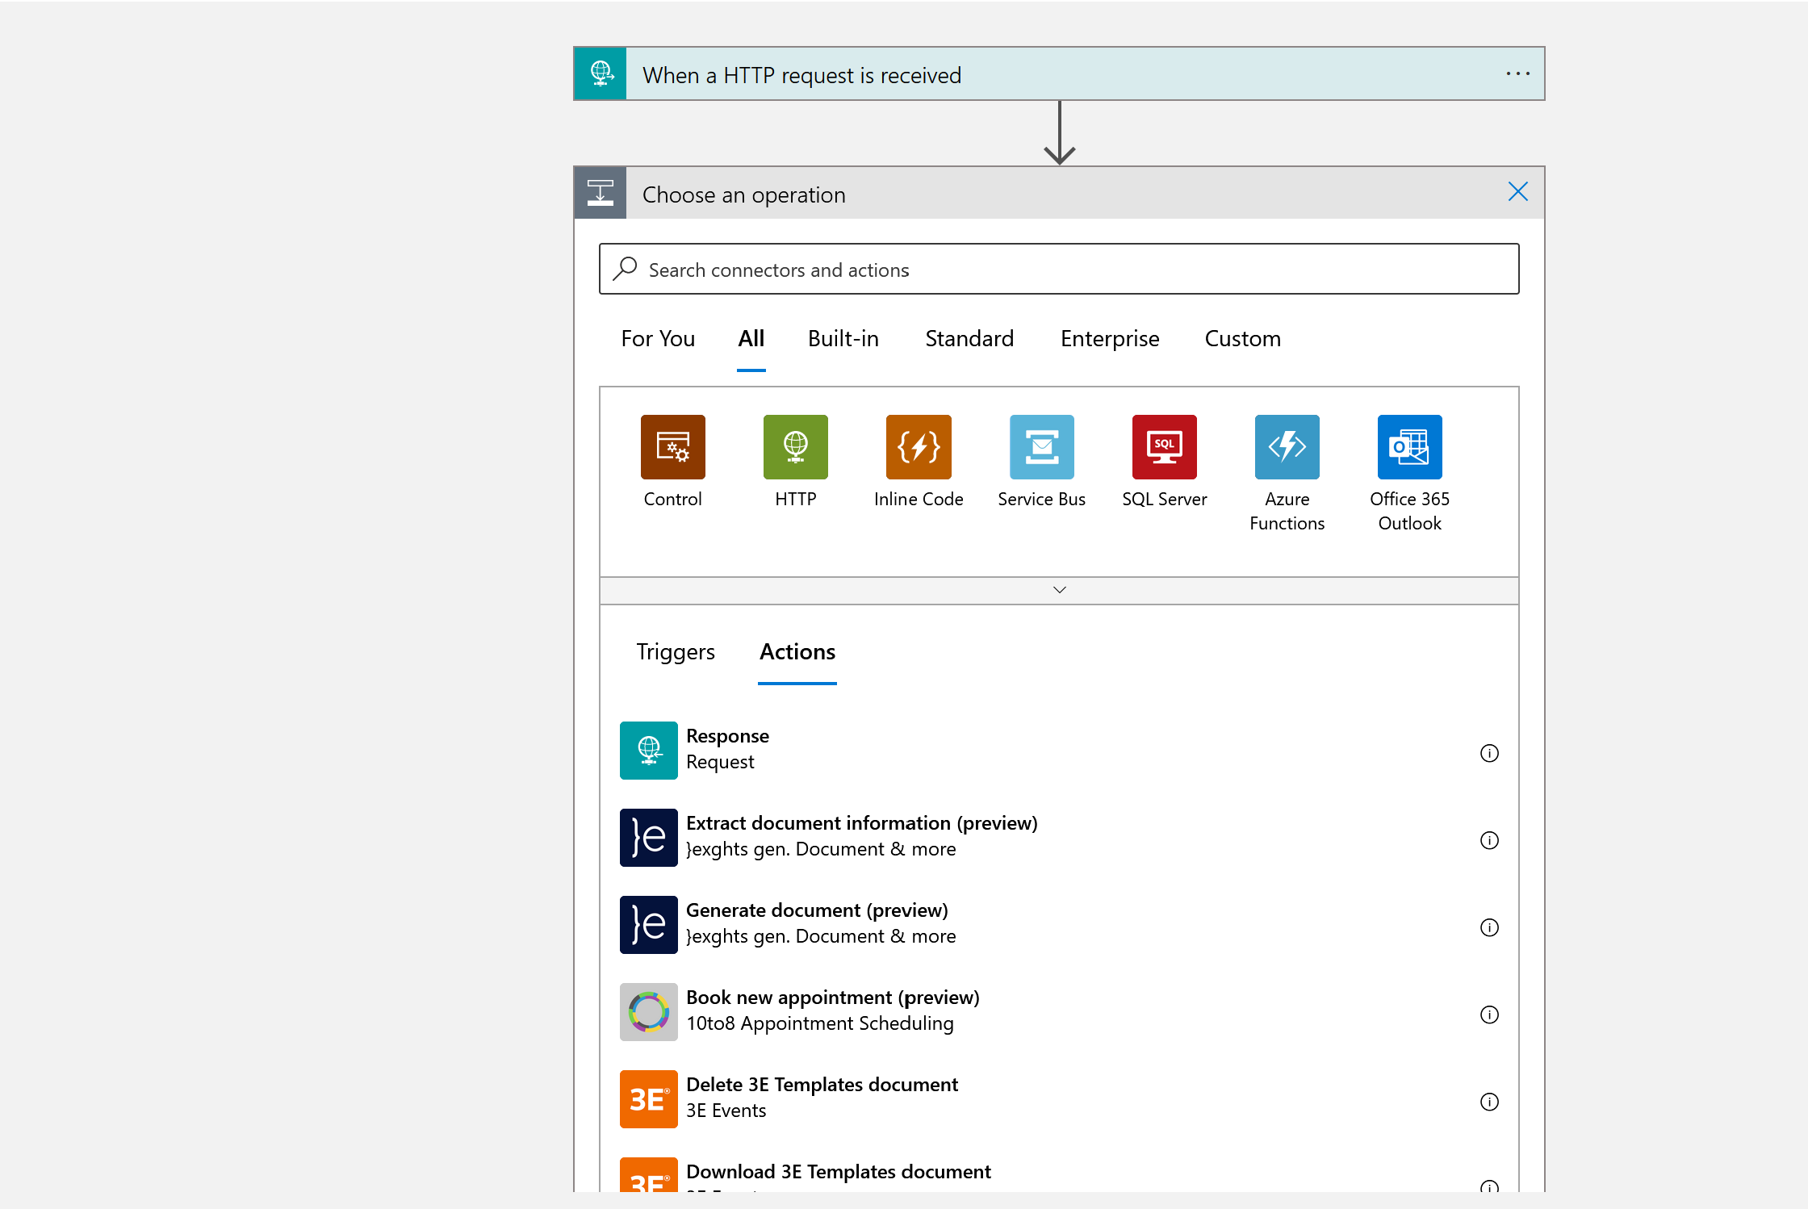Pick the Inline Code connector
Viewport: 1808px width, 1209px height.
(x=918, y=447)
